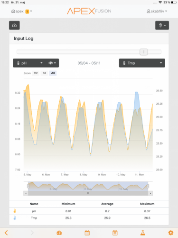178x238 pixels.
Task: Open the lab flask measurements icon
Action: 143,233
